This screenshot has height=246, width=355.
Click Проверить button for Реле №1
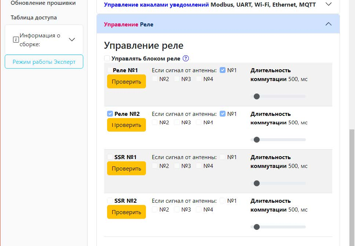(126, 81)
